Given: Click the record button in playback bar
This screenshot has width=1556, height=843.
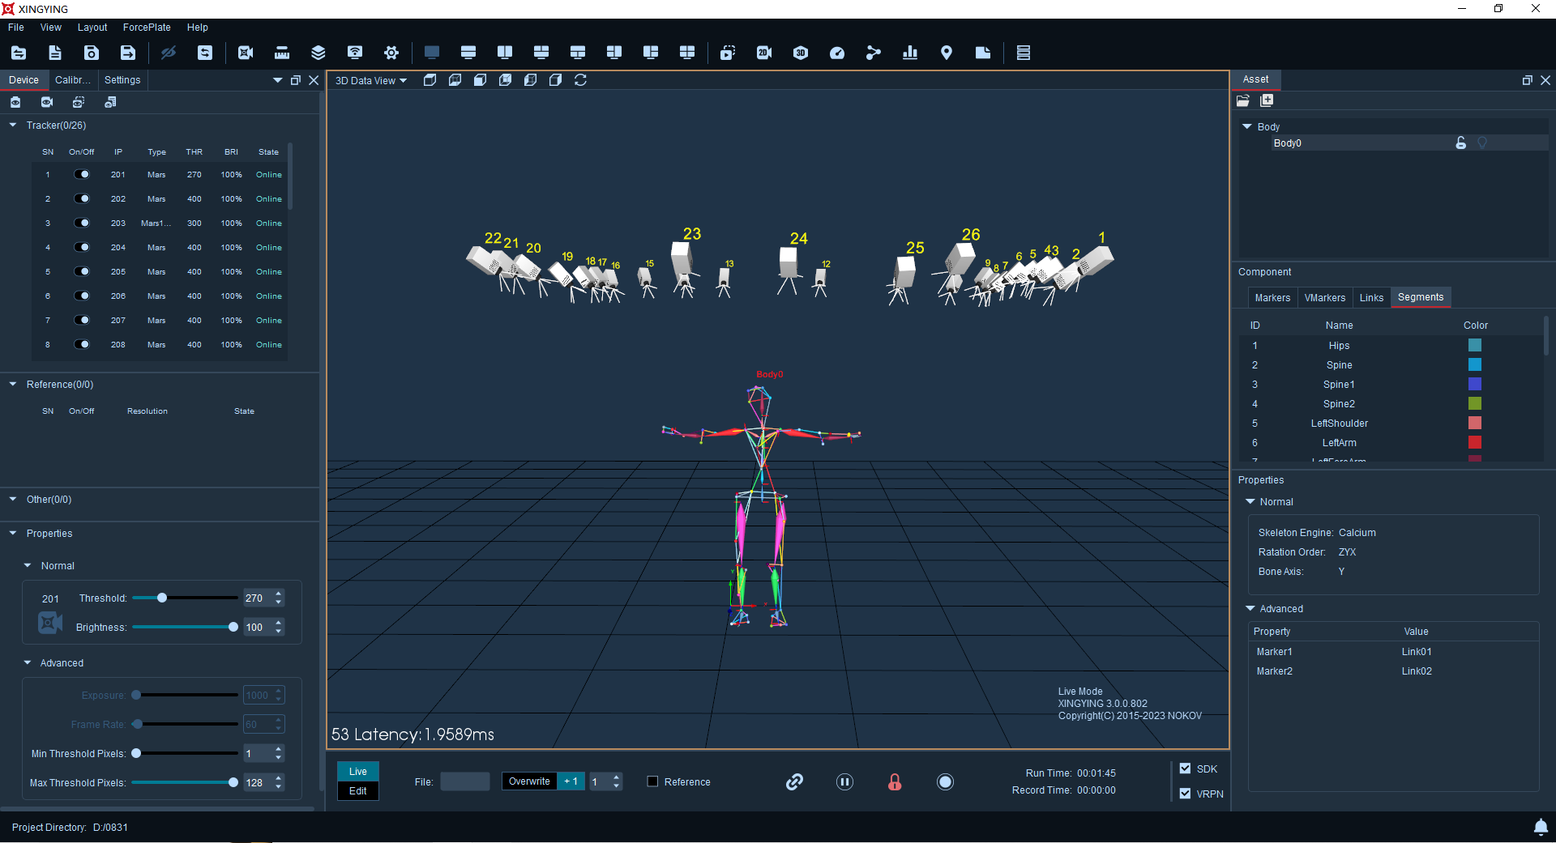Looking at the screenshot, I should [945, 781].
